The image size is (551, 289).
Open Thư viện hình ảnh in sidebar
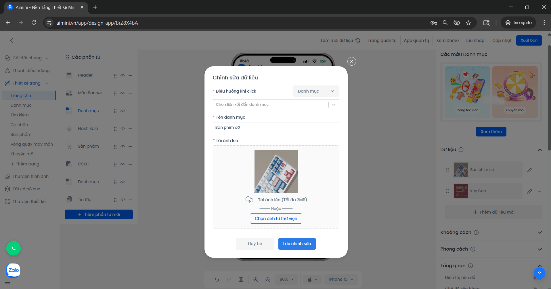click(x=30, y=176)
